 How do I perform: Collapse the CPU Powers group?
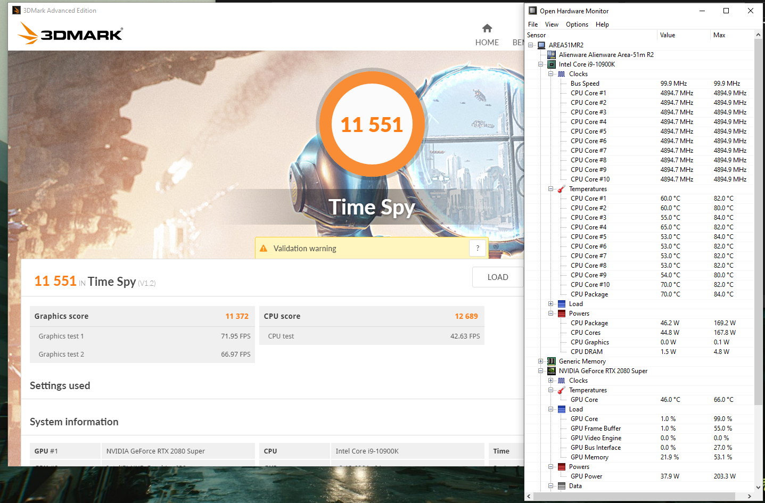click(x=551, y=314)
